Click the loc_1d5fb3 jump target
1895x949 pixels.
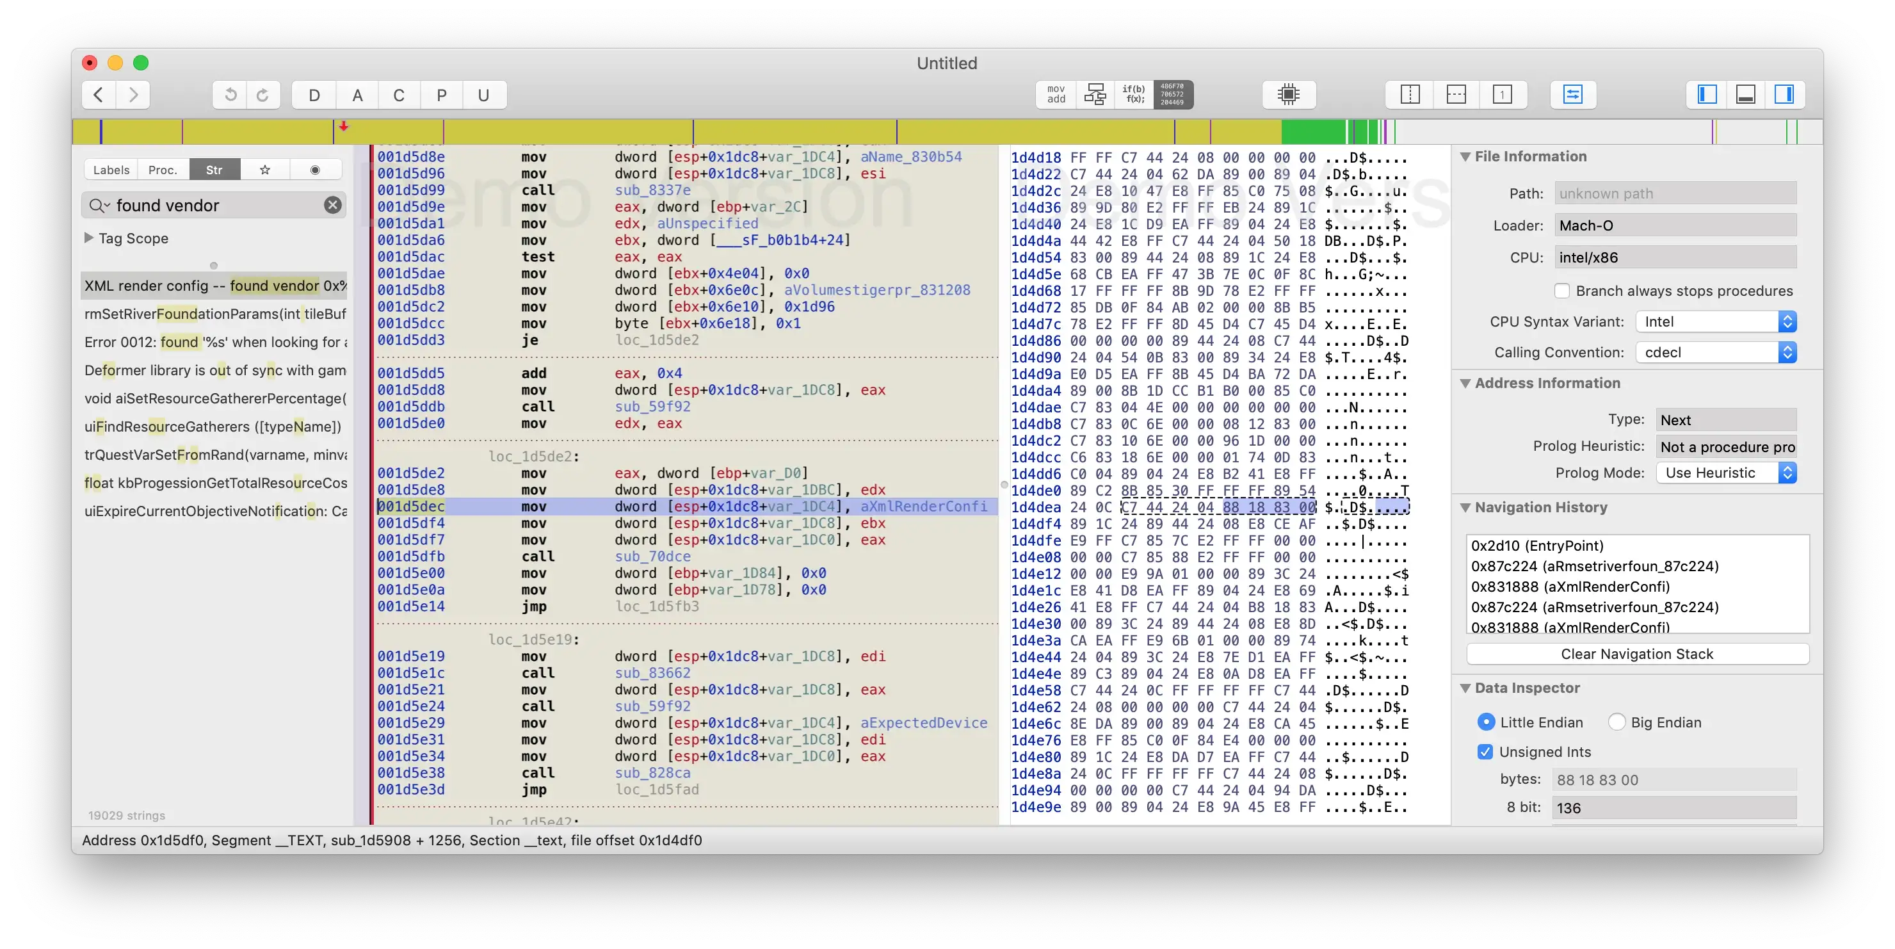pos(657,606)
